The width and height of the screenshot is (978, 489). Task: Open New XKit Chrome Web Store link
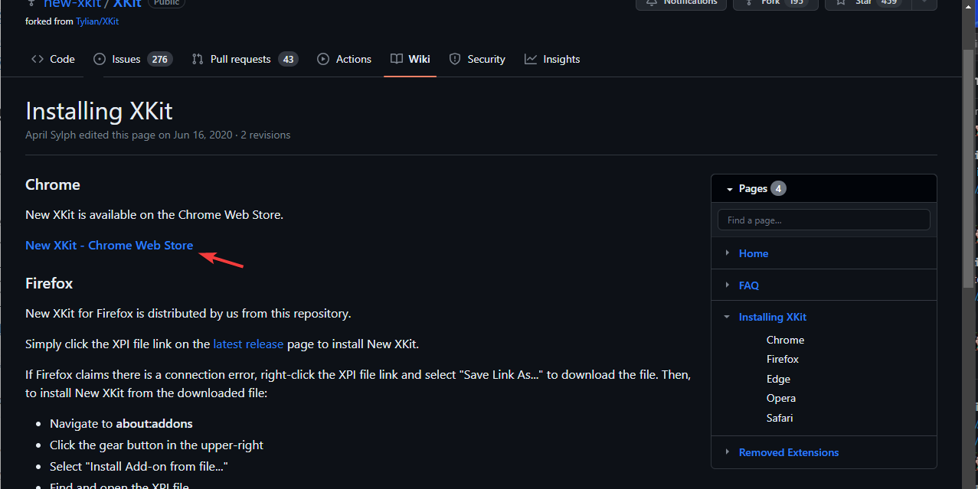[109, 246]
